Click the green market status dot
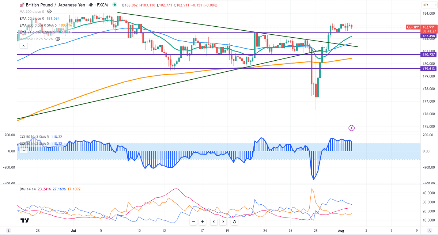Screen dimensions: 438x235 point(115,5)
